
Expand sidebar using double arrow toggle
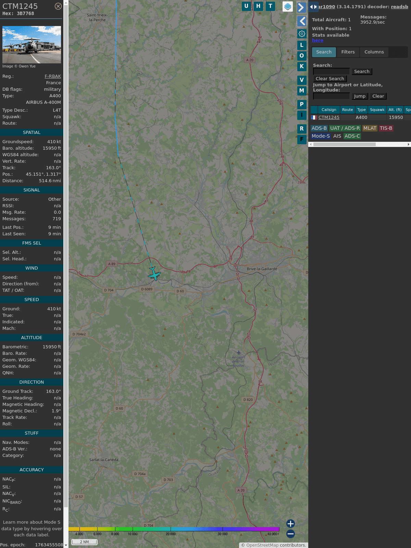(313, 7)
